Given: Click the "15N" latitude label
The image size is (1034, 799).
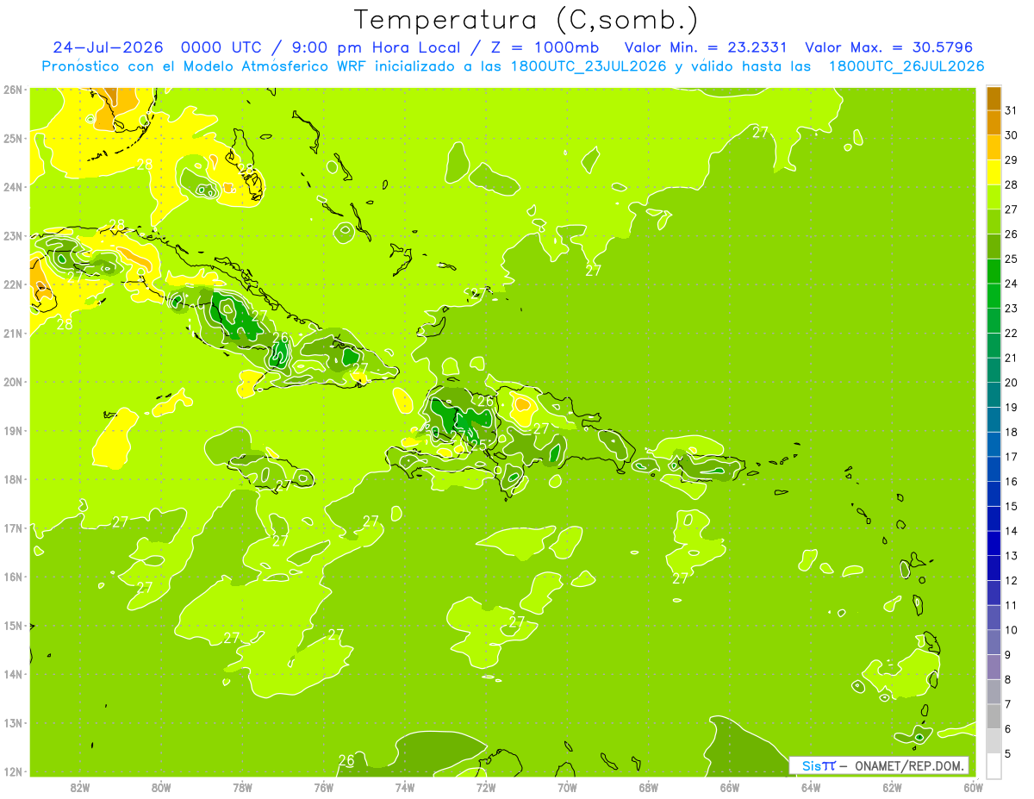Looking at the screenshot, I should pyautogui.click(x=12, y=625).
